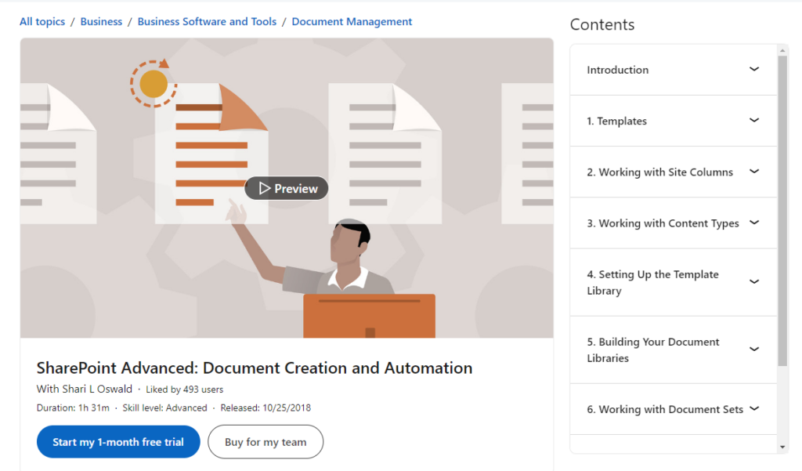This screenshot has height=471, width=802.
Task: Click the Contents heading
Action: click(602, 24)
